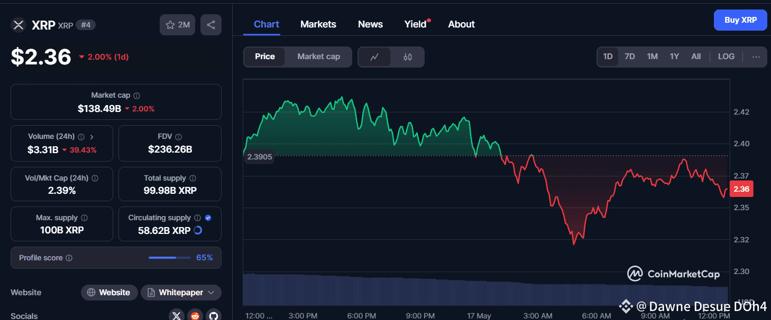
Task: Click the 2.39% Vol/Mkt Cap value
Action: click(62, 191)
